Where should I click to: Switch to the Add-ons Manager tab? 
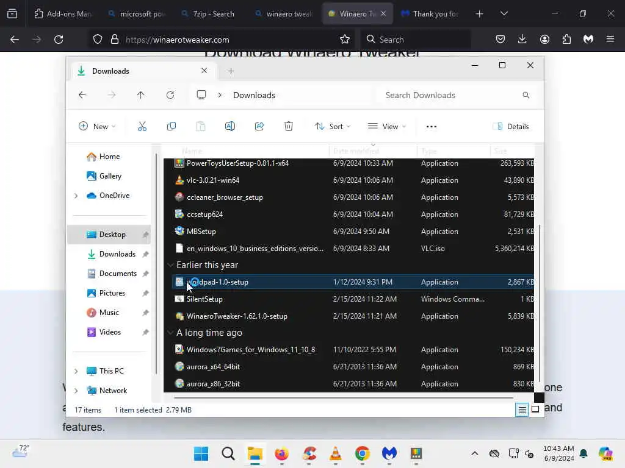point(63,13)
